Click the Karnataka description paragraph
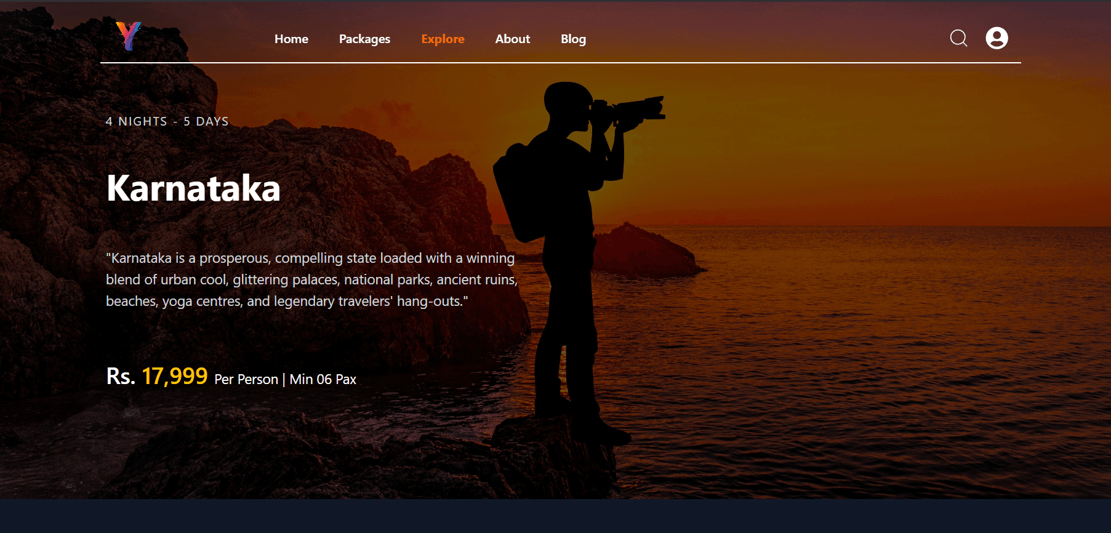Screen dimensions: 1111x533 (311, 279)
